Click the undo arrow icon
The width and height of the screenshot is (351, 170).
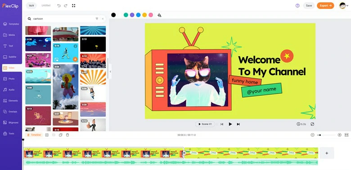[x=59, y=5]
